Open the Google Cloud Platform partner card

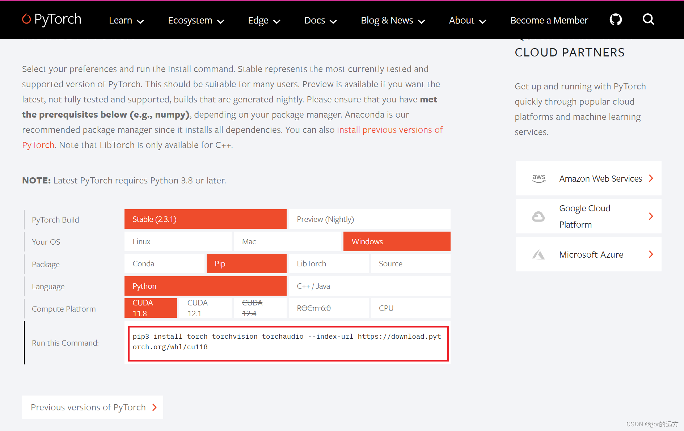[588, 216]
